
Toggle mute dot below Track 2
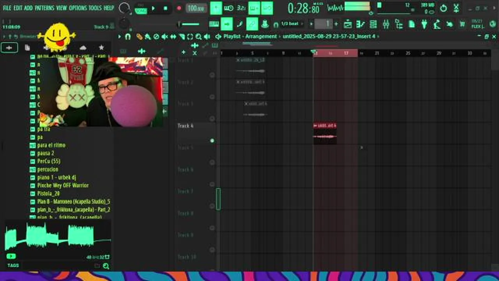pyautogui.click(x=212, y=97)
